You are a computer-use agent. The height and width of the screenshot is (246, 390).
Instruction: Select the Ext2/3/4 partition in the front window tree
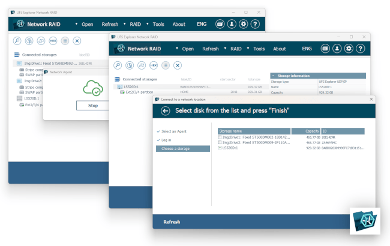139,92
